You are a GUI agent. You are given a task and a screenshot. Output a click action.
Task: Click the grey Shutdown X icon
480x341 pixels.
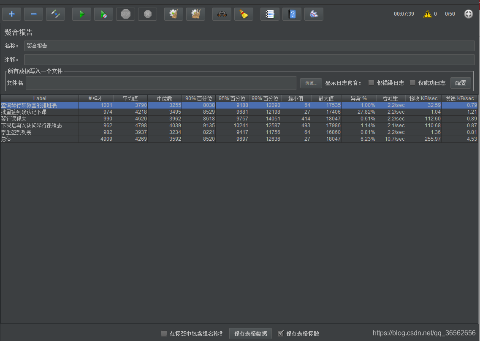(148, 14)
